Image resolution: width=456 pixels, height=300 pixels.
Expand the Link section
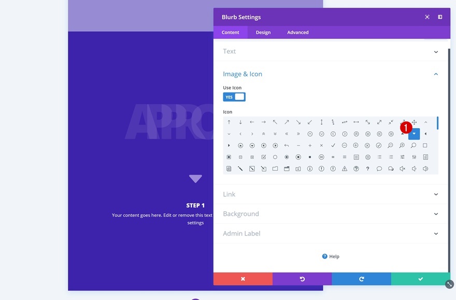(331, 194)
